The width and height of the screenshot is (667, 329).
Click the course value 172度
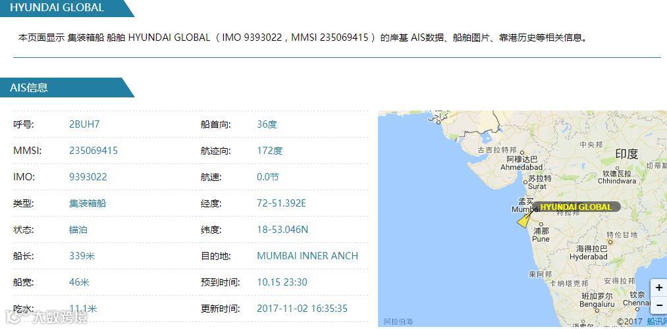[x=270, y=151]
